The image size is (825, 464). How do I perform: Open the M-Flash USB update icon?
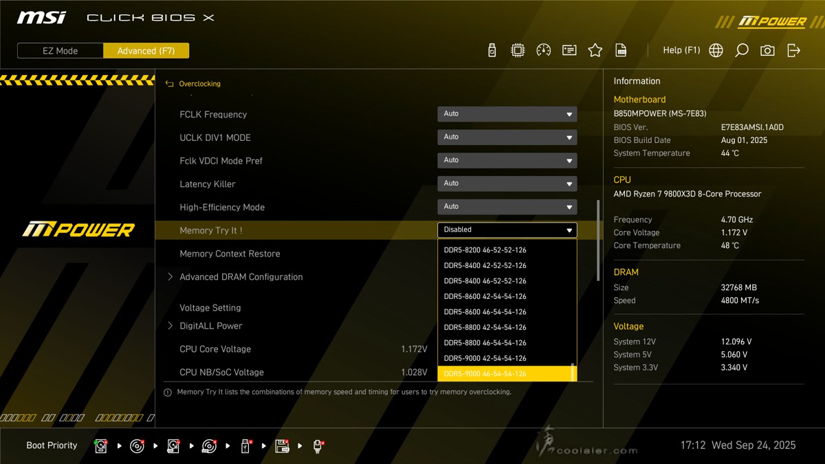[492, 50]
